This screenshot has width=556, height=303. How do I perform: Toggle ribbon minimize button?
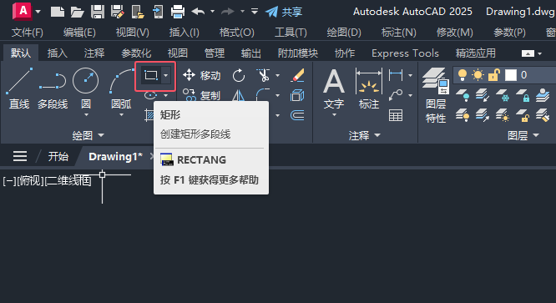(528, 53)
